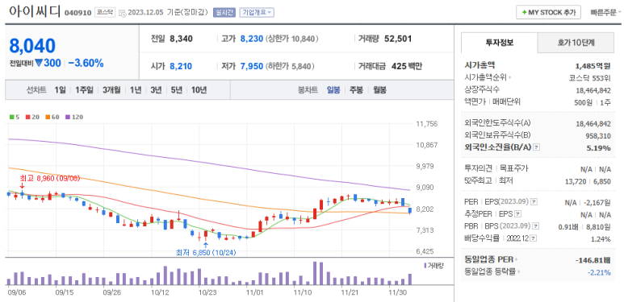Open the help icon next to PER EPS(2023.09)

pos(534,202)
